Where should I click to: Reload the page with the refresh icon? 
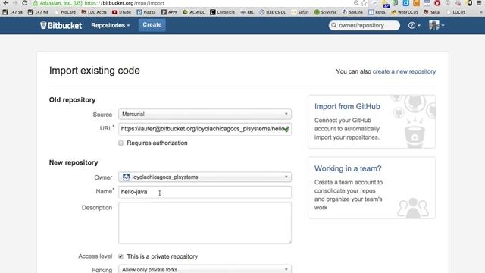(25, 3)
